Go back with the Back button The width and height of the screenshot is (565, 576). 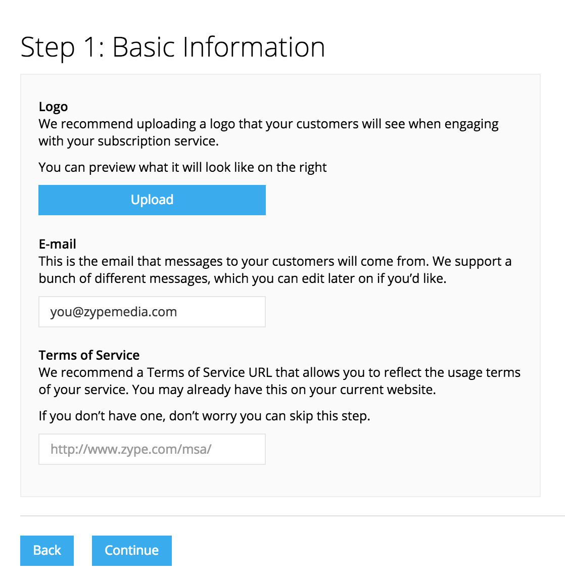pyautogui.click(x=47, y=550)
